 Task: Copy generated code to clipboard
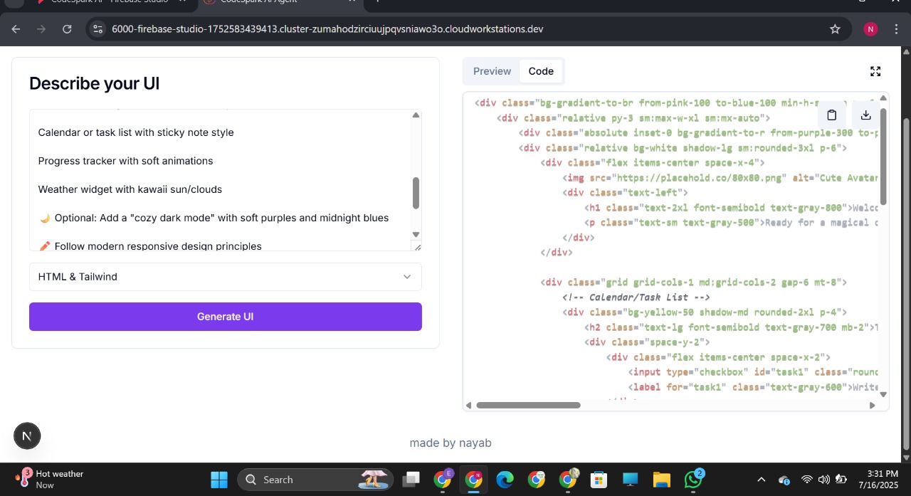click(x=831, y=115)
